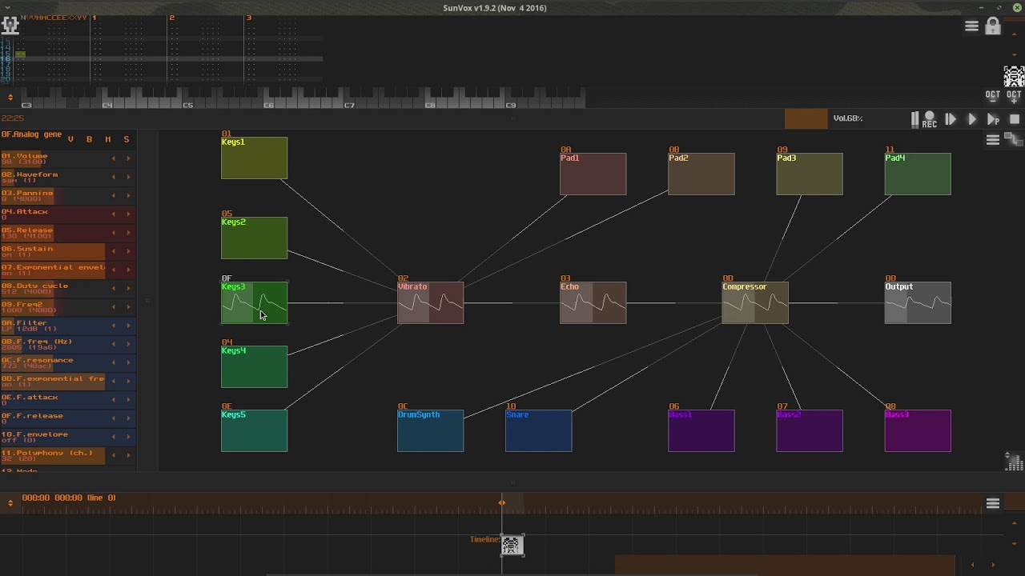
Task: Toggle the S solo button for the module
Action: tap(126, 139)
